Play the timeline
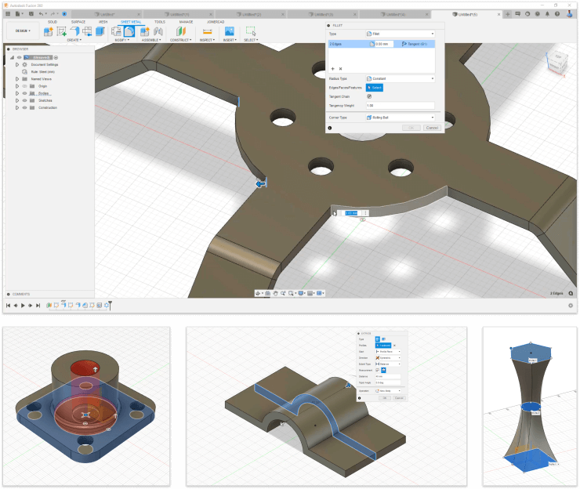This screenshot has height=489, width=580. (23, 306)
